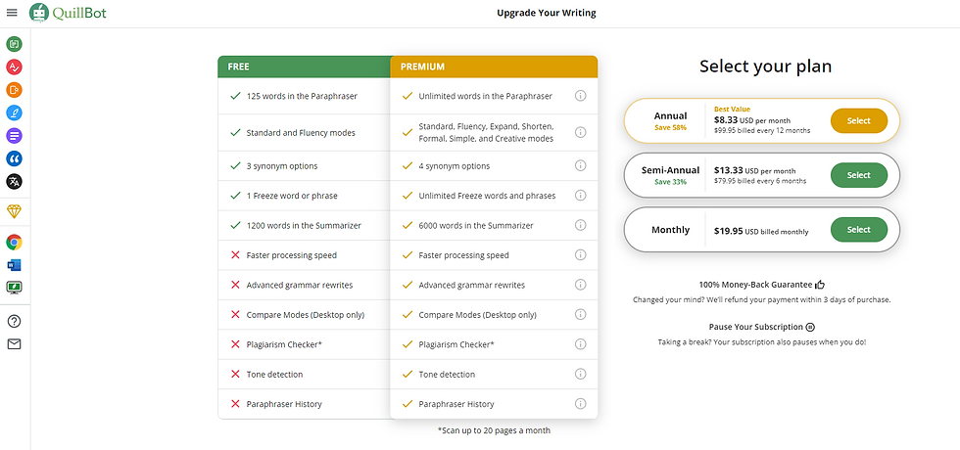This screenshot has height=450, width=960.
Task: Select the Annual plan
Action: tap(858, 121)
